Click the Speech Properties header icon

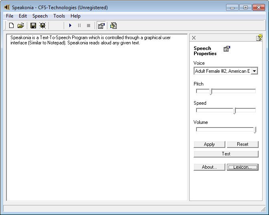point(227,49)
